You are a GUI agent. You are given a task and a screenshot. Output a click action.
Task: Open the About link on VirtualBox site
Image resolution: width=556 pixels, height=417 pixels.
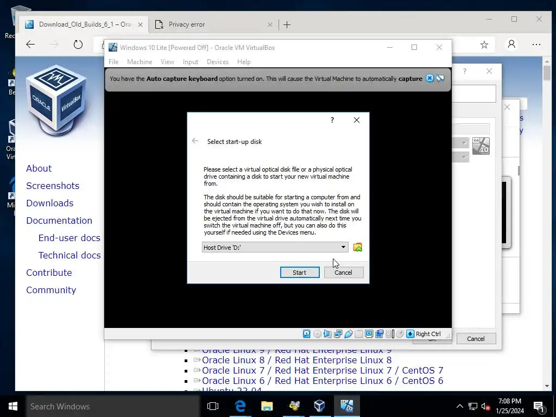tap(39, 168)
